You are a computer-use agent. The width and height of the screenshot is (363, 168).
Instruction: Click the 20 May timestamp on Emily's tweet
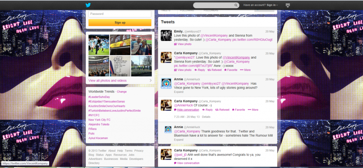pos(270,31)
